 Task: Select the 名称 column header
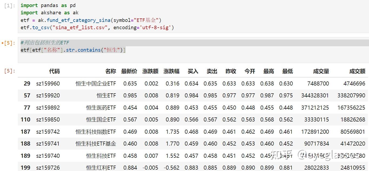click(110, 71)
